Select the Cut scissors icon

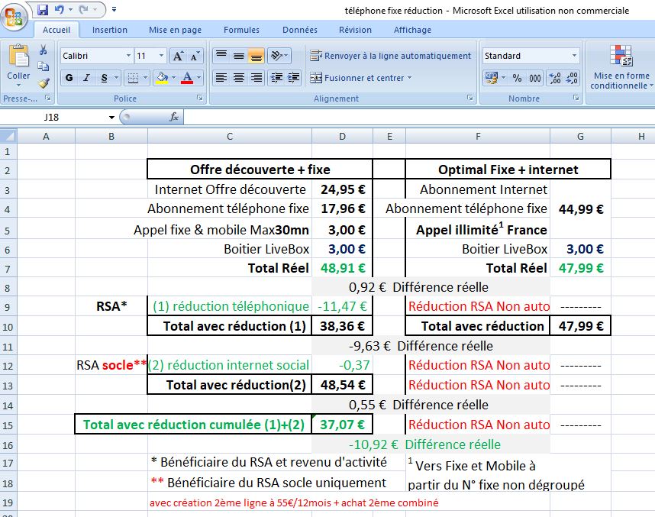tap(43, 50)
